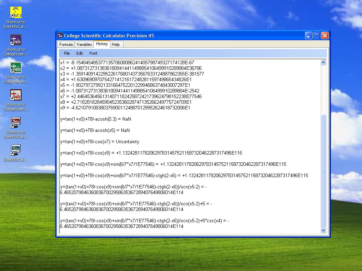
Task: Open the Font menu
Action: [x=93, y=53]
